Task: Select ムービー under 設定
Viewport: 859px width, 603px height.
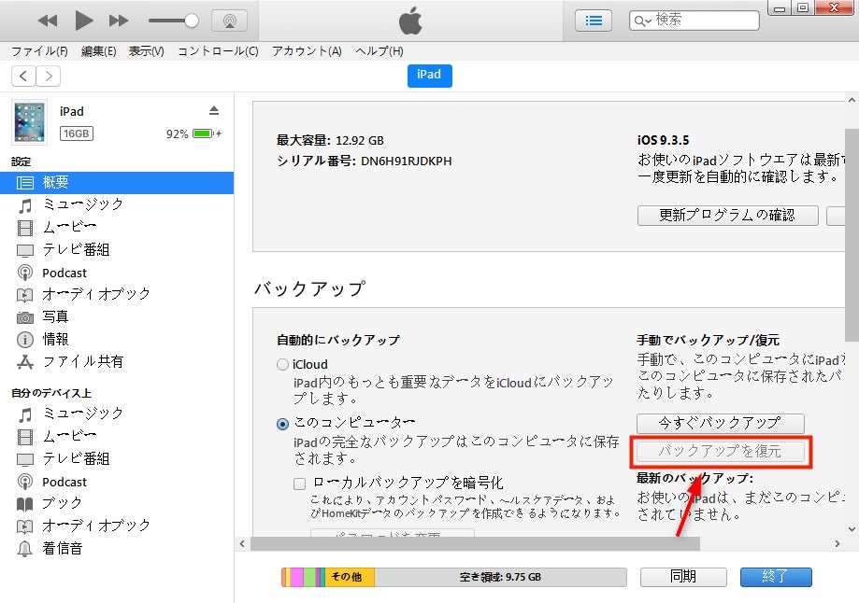Action: (117, 227)
